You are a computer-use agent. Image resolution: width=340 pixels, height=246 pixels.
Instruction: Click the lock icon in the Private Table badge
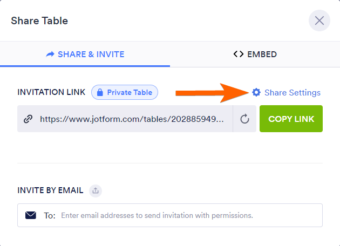point(100,92)
